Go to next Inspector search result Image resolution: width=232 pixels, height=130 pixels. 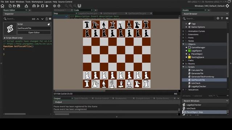coord(42,19)
